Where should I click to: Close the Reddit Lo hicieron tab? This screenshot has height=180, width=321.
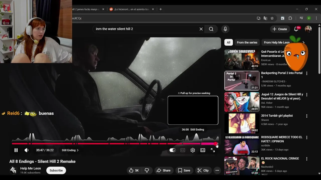153,9
